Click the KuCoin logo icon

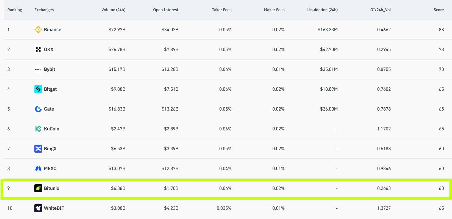[x=38, y=129]
